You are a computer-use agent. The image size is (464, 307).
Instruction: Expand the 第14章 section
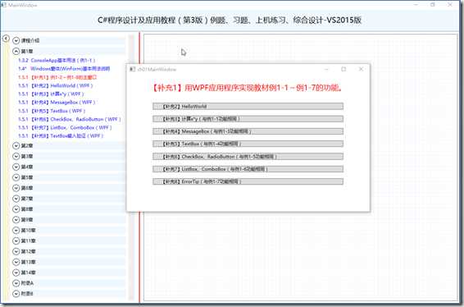coord(16,273)
